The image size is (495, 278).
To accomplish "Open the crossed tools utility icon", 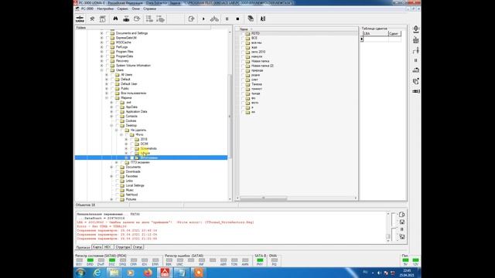I will click(92, 19).
